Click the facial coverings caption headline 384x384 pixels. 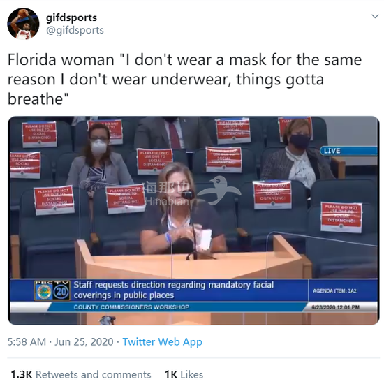[x=174, y=290]
